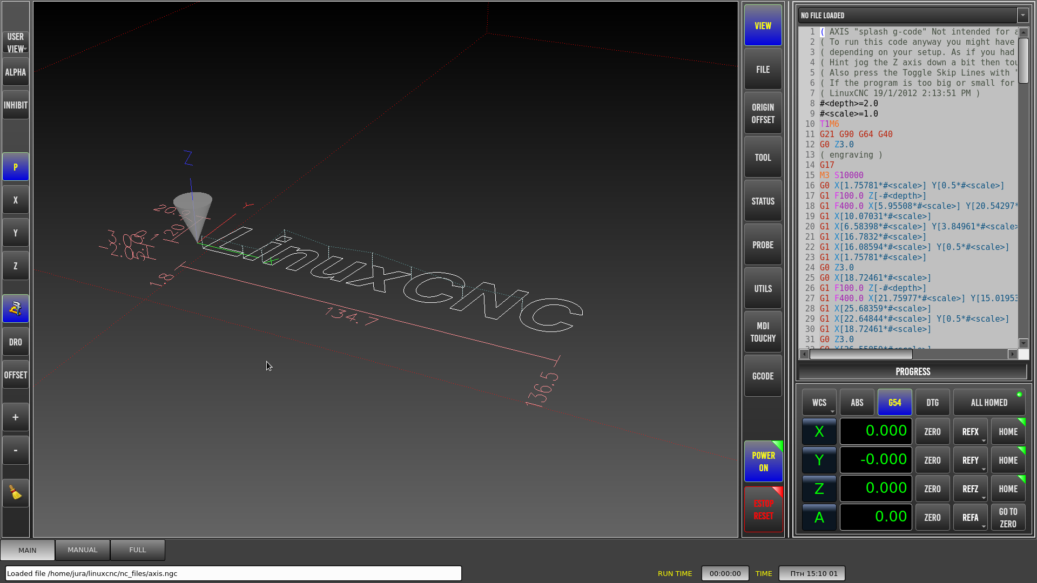Open the REFX dropdown
This screenshot has width=1037, height=583.
coord(970,432)
